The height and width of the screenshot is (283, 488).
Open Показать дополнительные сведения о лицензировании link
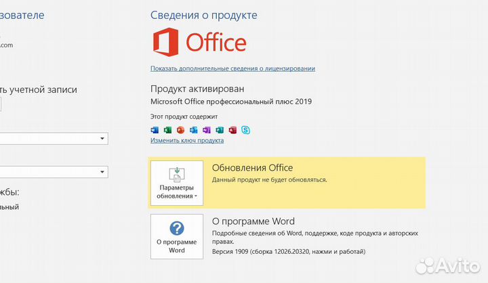point(232,68)
